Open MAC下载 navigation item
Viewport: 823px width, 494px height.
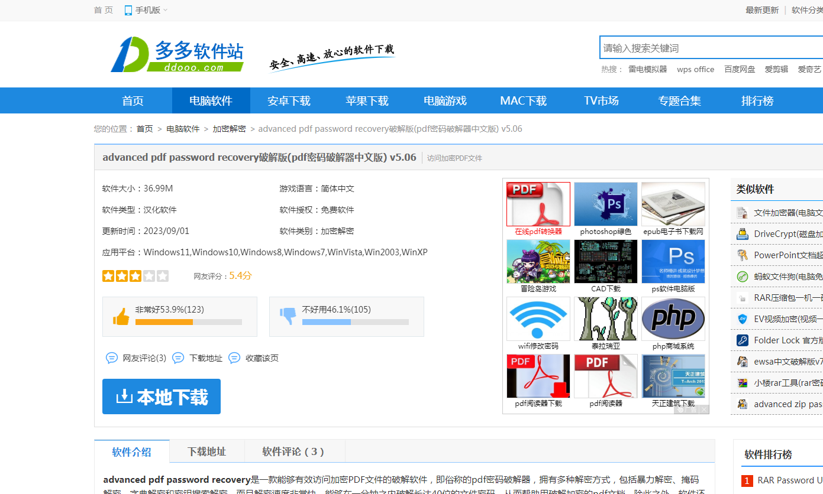524,100
